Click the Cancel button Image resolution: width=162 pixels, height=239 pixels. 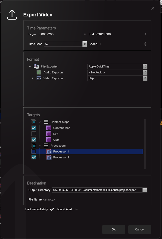click(x=140, y=230)
